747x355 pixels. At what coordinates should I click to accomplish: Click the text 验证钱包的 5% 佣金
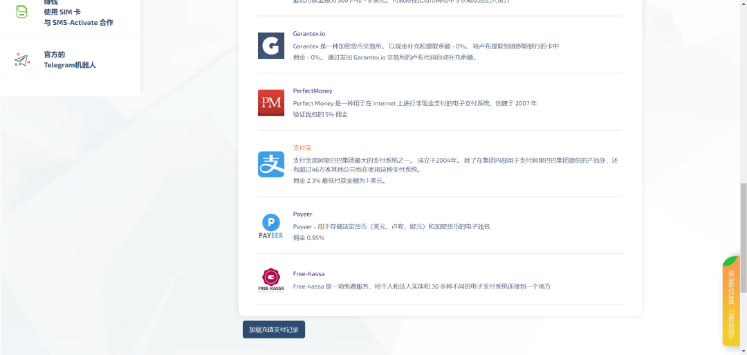tap(321, 114)
